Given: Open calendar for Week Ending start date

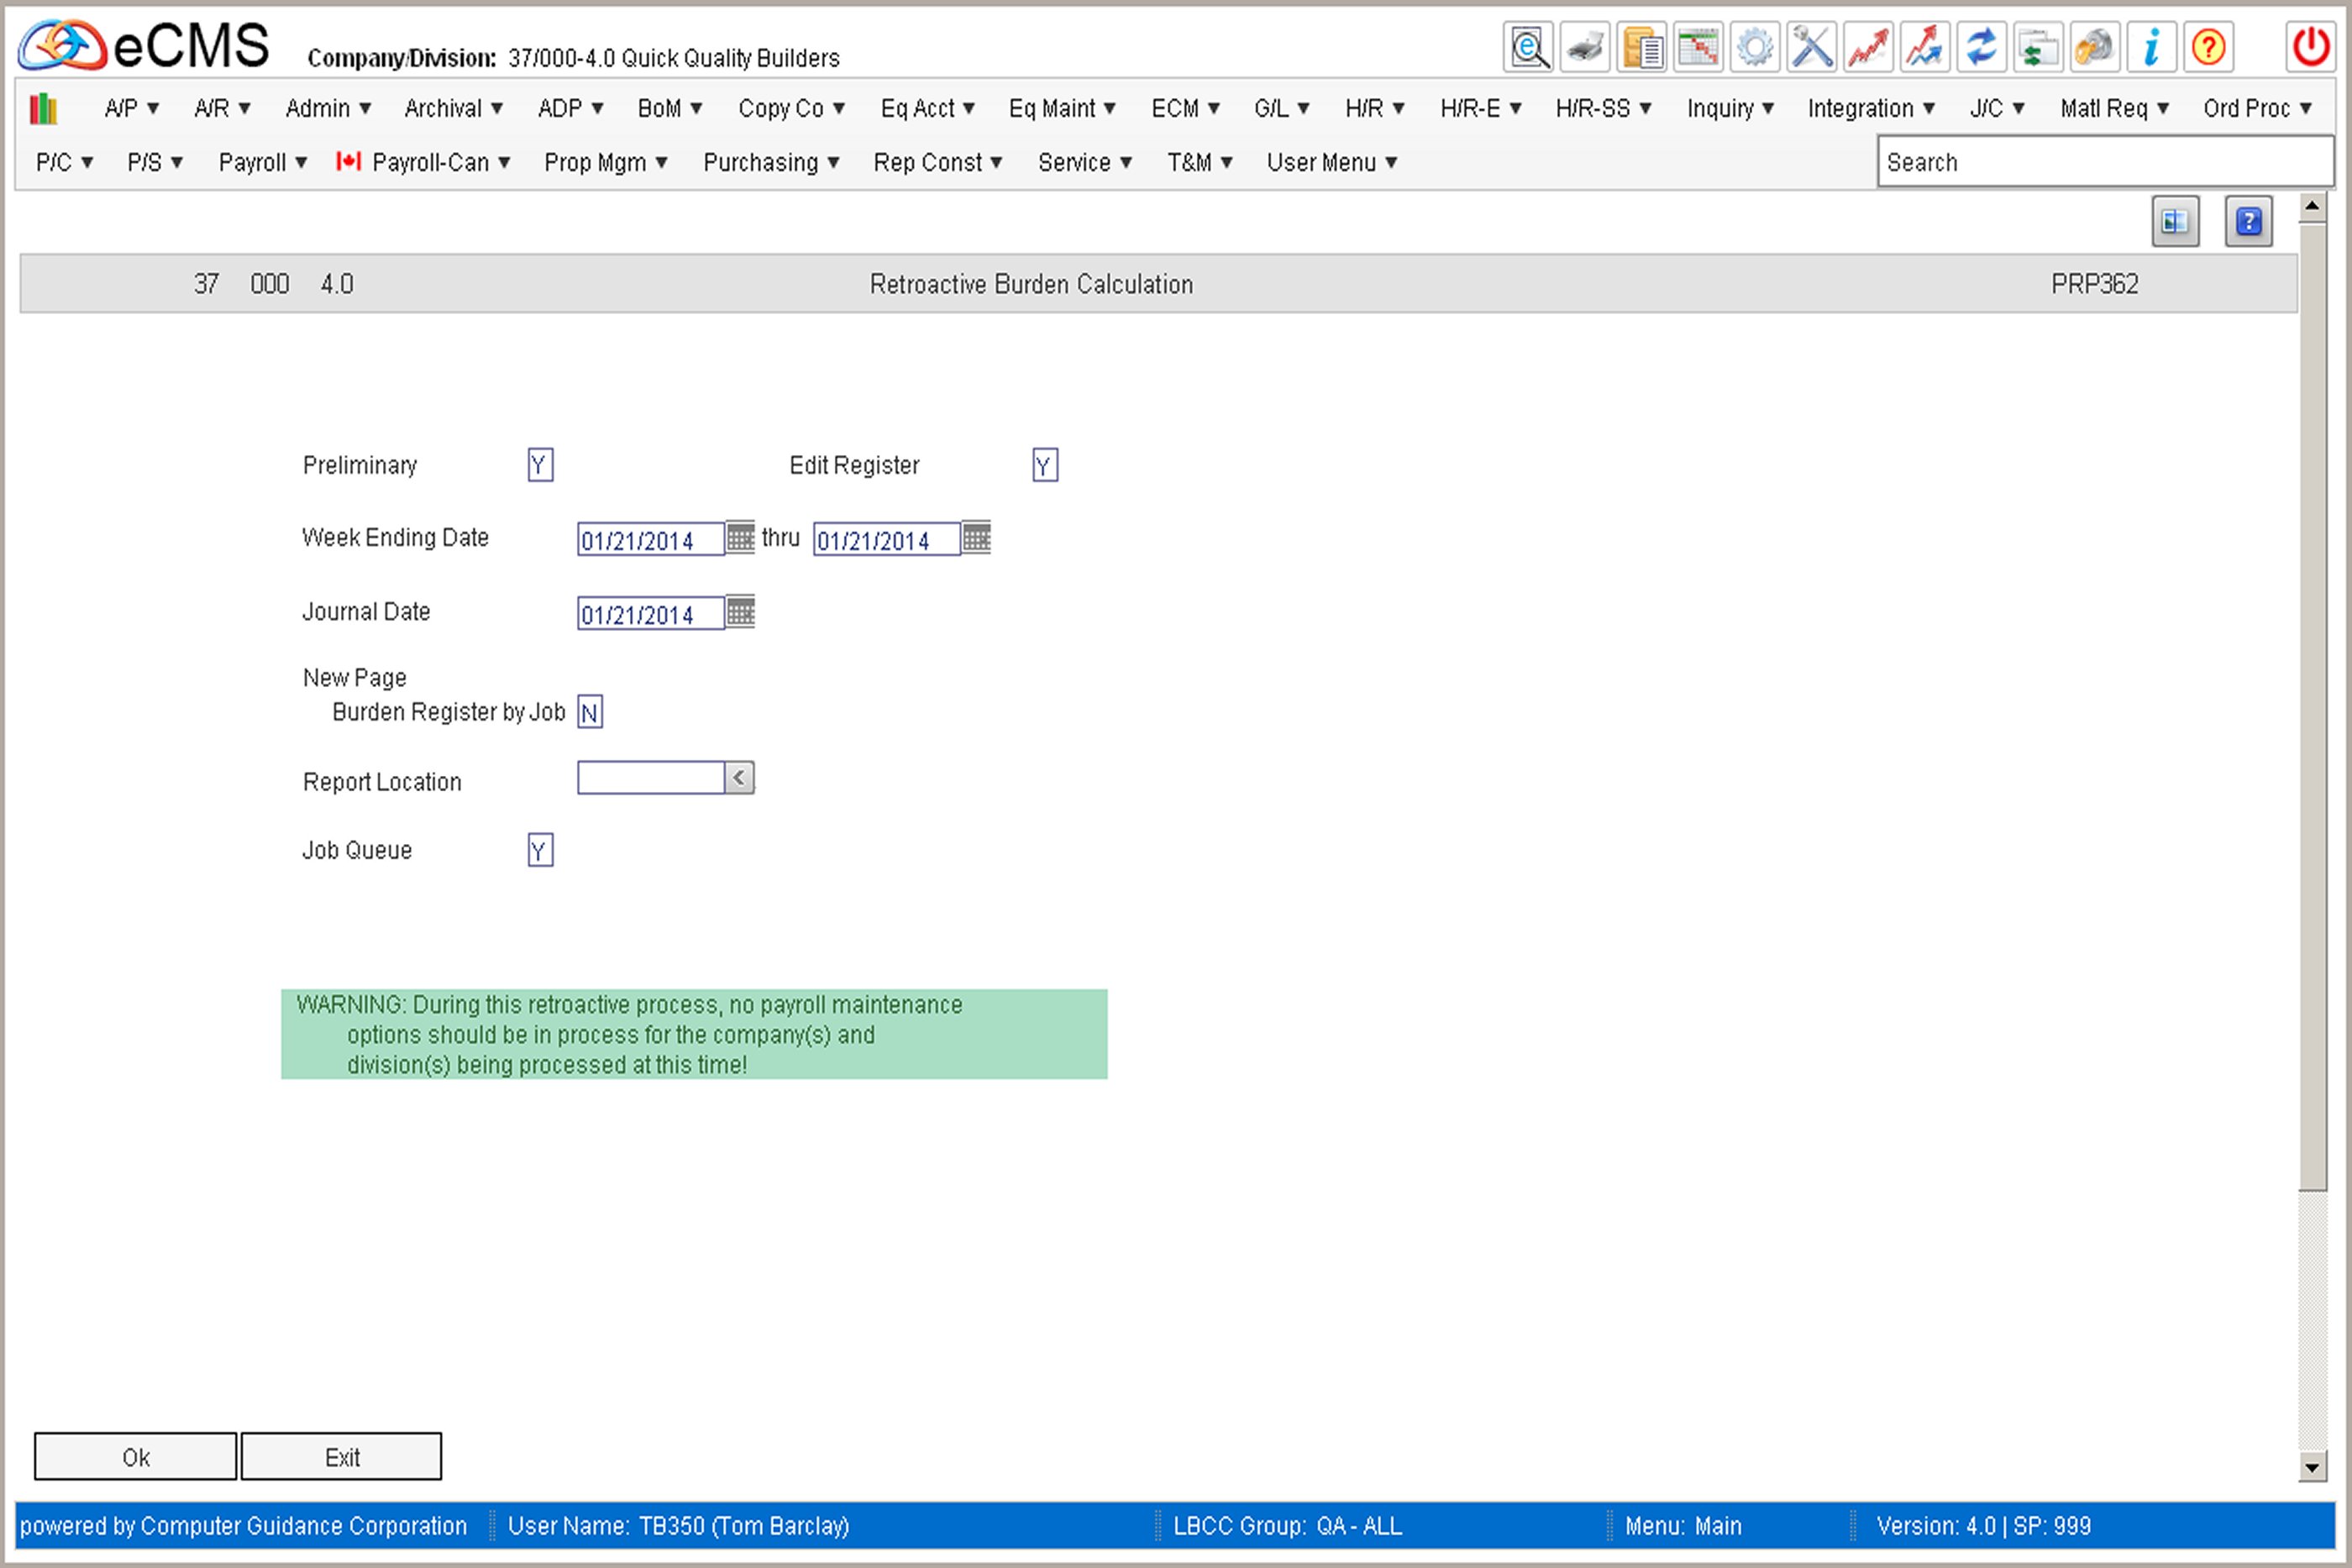Looking at the screenshot, I should click(x=740, y=538).
